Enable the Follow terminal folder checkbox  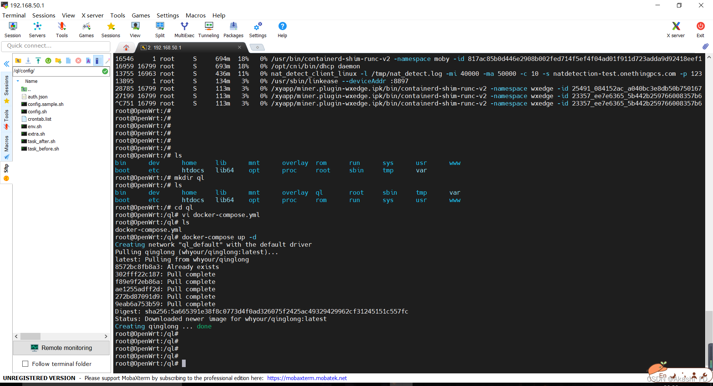(25, 364)
